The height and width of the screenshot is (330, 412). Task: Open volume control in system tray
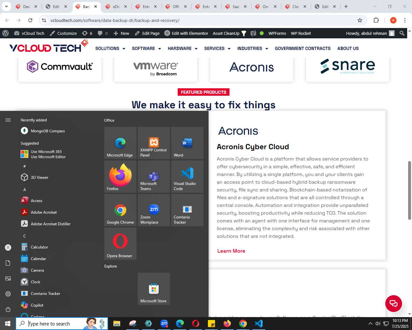(x=378, y=324)
